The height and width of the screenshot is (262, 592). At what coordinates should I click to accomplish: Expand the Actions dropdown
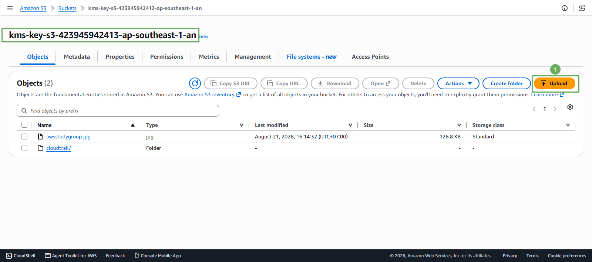point(458,83)
